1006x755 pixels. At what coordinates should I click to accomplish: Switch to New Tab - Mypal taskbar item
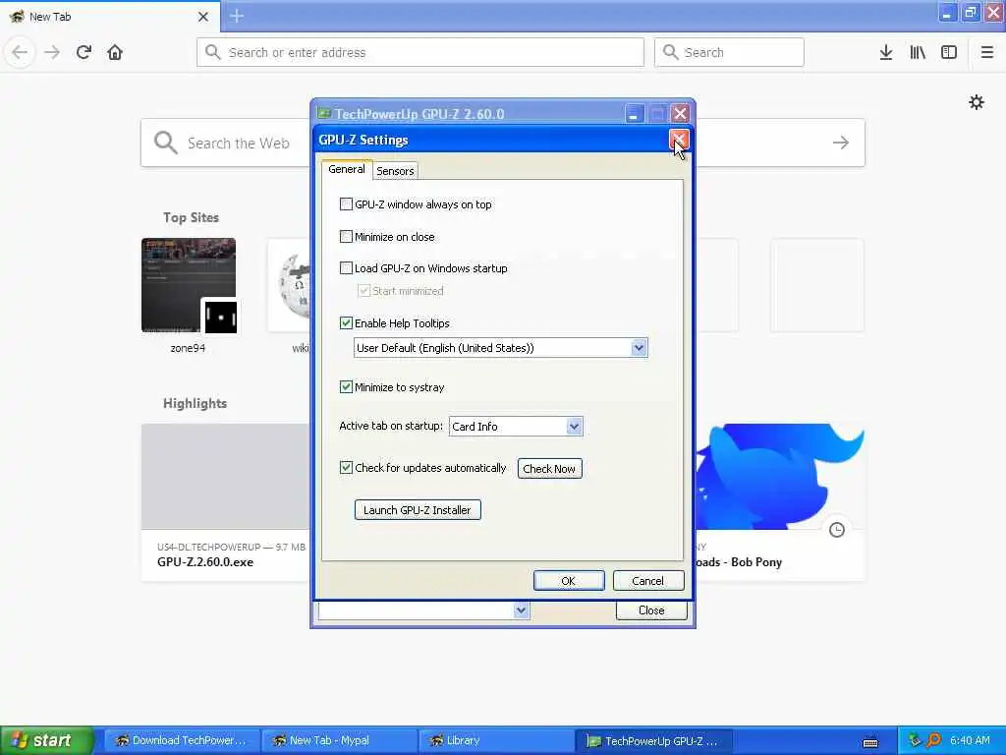click(339, 740)
